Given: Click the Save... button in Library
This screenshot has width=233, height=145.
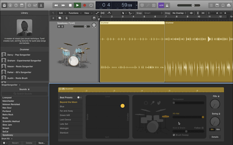Looking at the screenshot, I should click(42, 143).
